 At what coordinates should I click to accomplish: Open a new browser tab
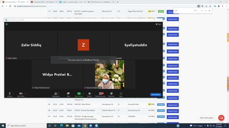118,2
